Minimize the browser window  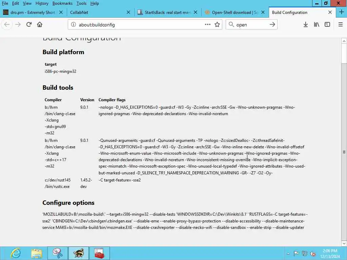click(x=317, y=3)
